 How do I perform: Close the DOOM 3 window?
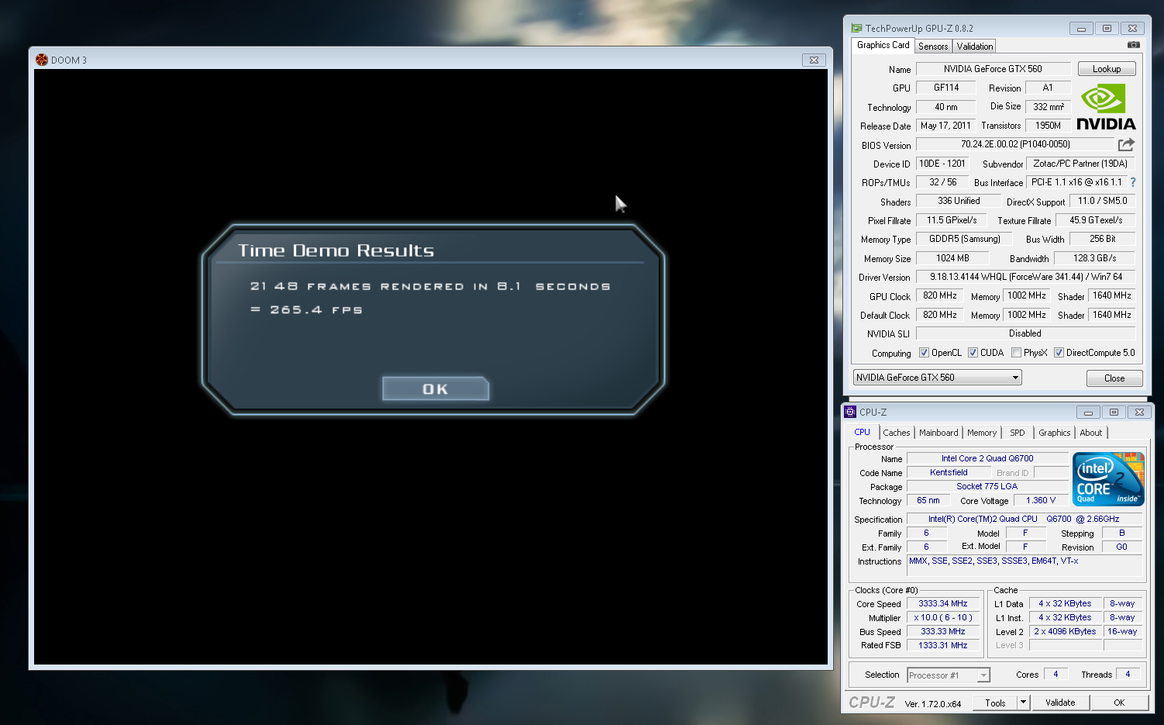(814, 60)
